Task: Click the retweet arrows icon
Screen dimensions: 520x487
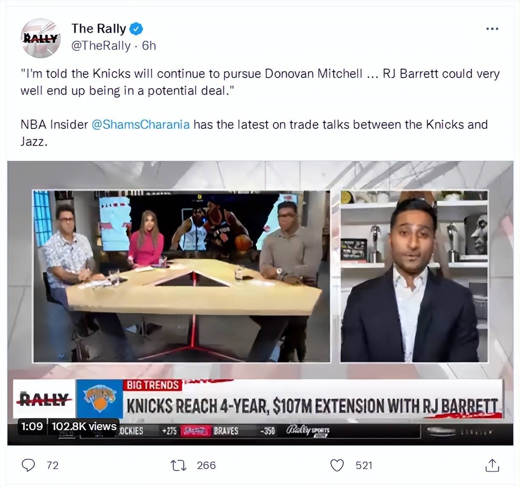Action: (x=178, y=465)
